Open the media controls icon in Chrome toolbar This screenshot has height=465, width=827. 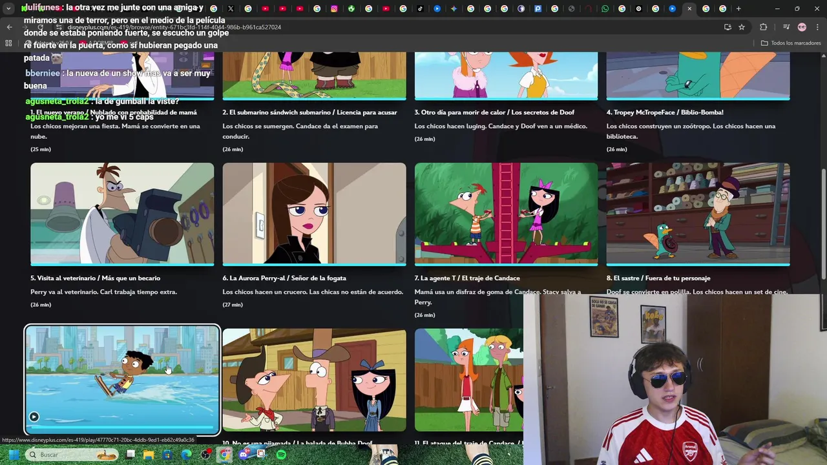786,27
